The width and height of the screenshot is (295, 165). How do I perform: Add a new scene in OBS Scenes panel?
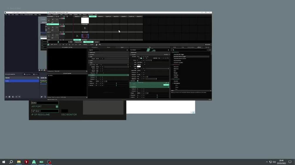[6, 97]
